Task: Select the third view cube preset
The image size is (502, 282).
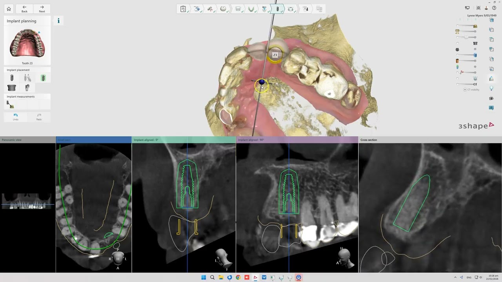Action: click(491, 40)
